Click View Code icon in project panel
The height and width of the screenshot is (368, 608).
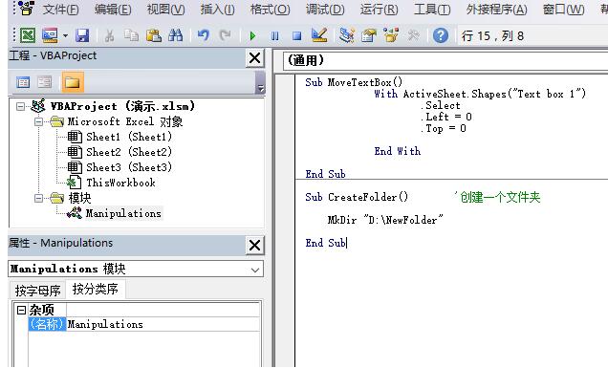pyautogui.click(x=23, y=82)
